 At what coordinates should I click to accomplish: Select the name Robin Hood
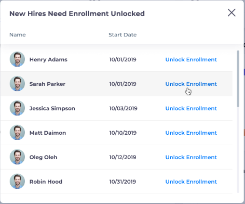(x=46, y=182)
